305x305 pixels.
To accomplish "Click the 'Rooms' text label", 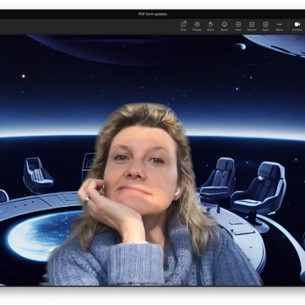I will click(x=252, y=30).
